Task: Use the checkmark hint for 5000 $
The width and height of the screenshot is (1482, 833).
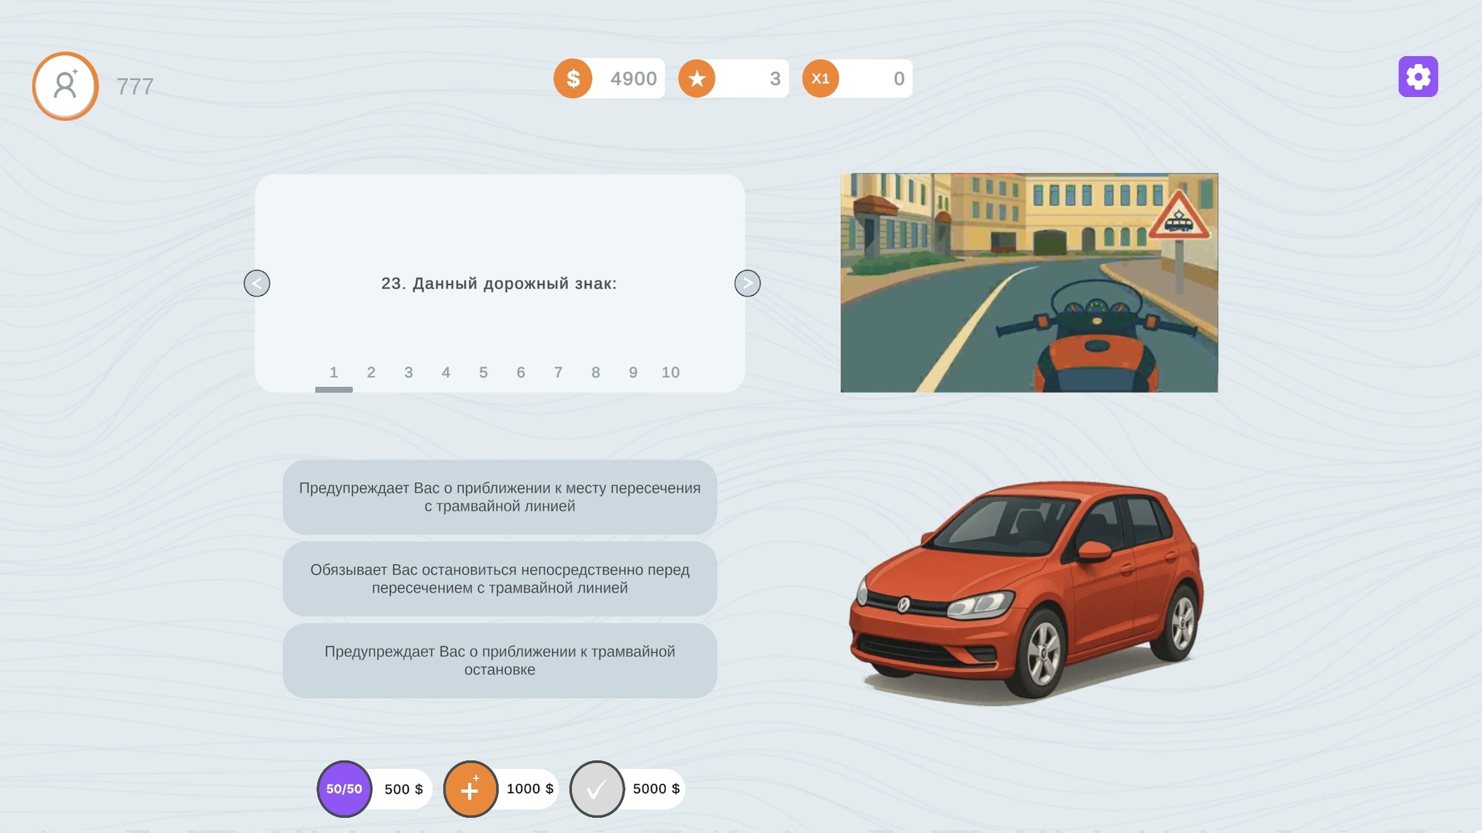Action: tap(597, 788)
